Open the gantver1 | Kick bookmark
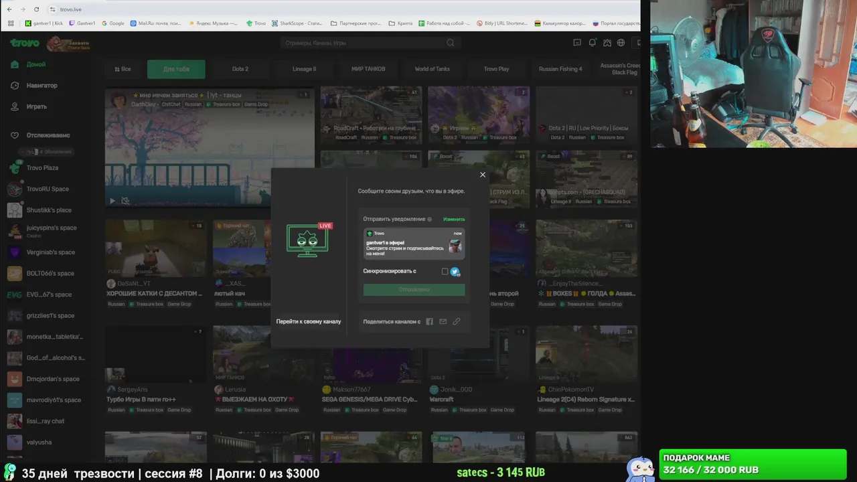Screen dimensions: 857x482 click(x=44, y=23)
